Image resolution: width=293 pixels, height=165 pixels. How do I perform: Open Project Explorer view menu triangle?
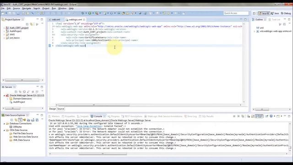[42, 24]
